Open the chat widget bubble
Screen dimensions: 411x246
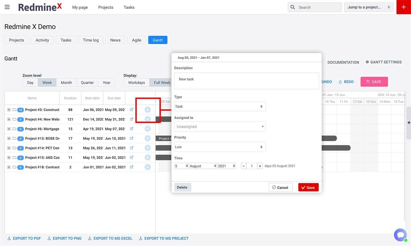(x=400, y=235)
